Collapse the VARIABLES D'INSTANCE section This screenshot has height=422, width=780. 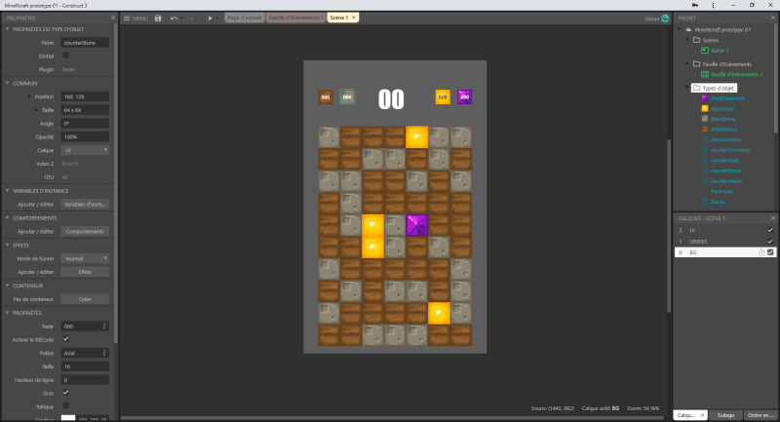(8, 190)
